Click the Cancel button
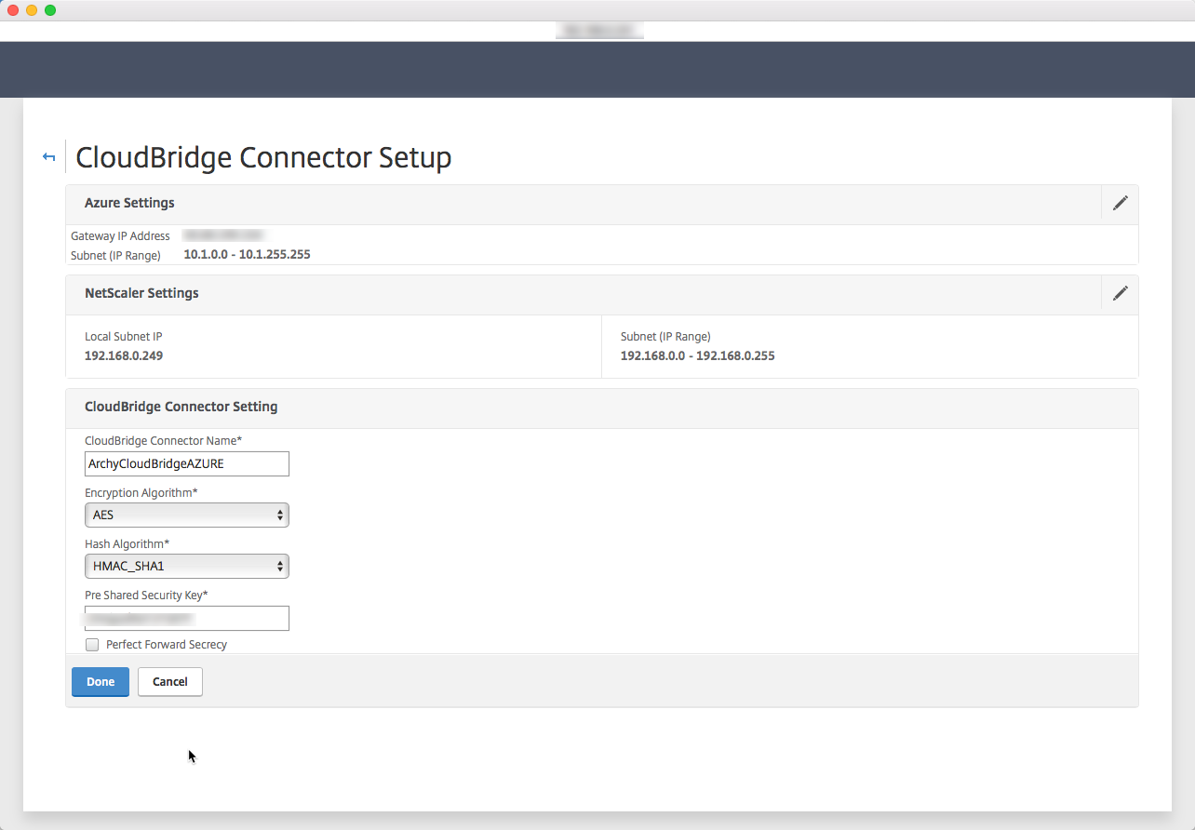 (x=169, y=682)
